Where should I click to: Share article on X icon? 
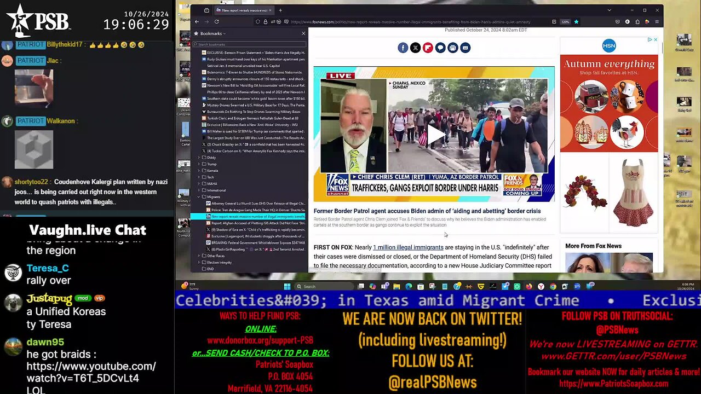click(415, 48)
